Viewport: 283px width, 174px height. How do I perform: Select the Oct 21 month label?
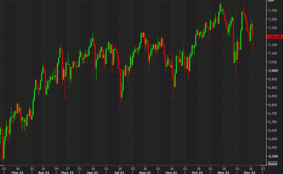pyautogui.click(x=197, y=172)
